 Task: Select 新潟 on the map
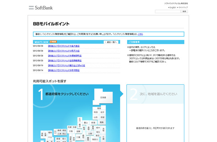click(x=93, y=122)
